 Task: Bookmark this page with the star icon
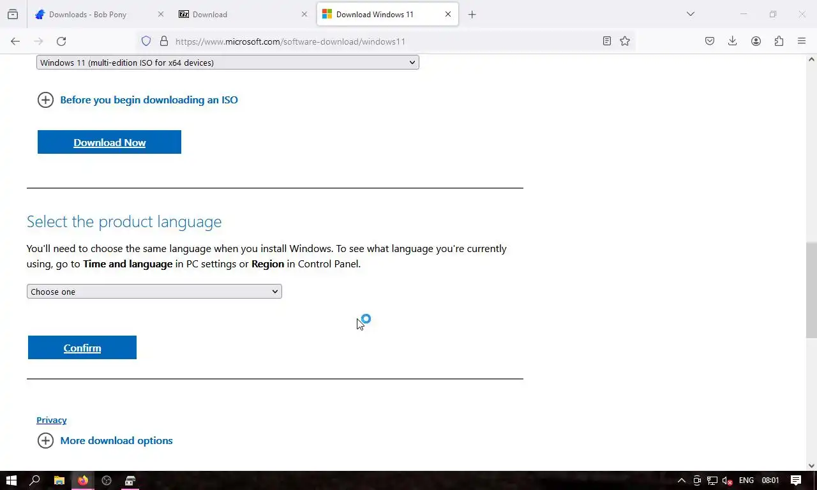pos(625,41)
